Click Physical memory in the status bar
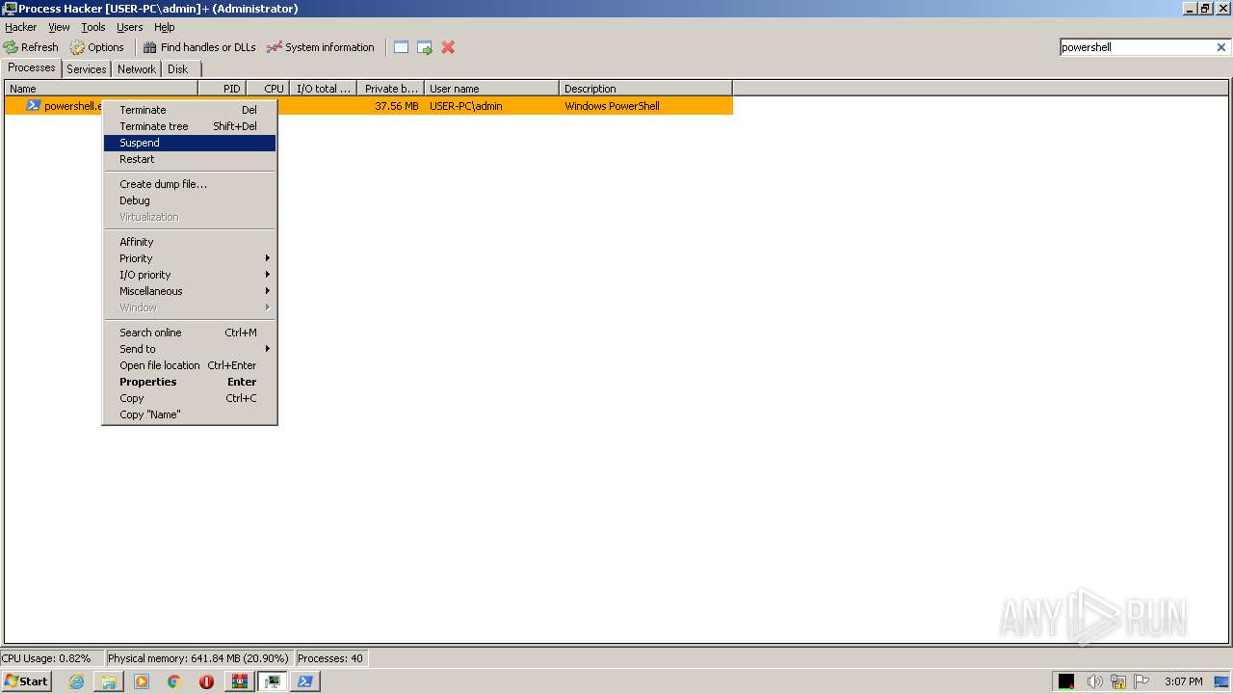 (x=198, y=658)
